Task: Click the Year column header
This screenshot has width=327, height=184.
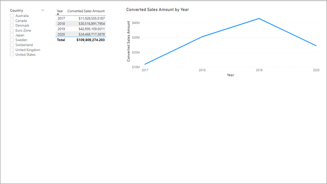Action: point(60,11)
